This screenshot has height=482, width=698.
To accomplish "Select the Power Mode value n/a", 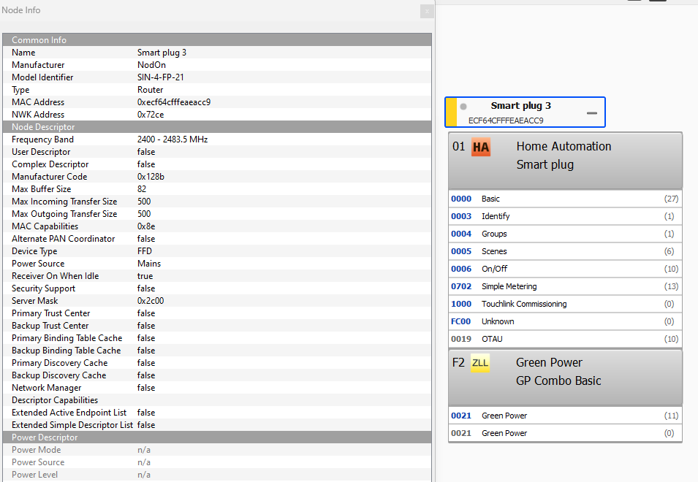I will pos(143,450).
